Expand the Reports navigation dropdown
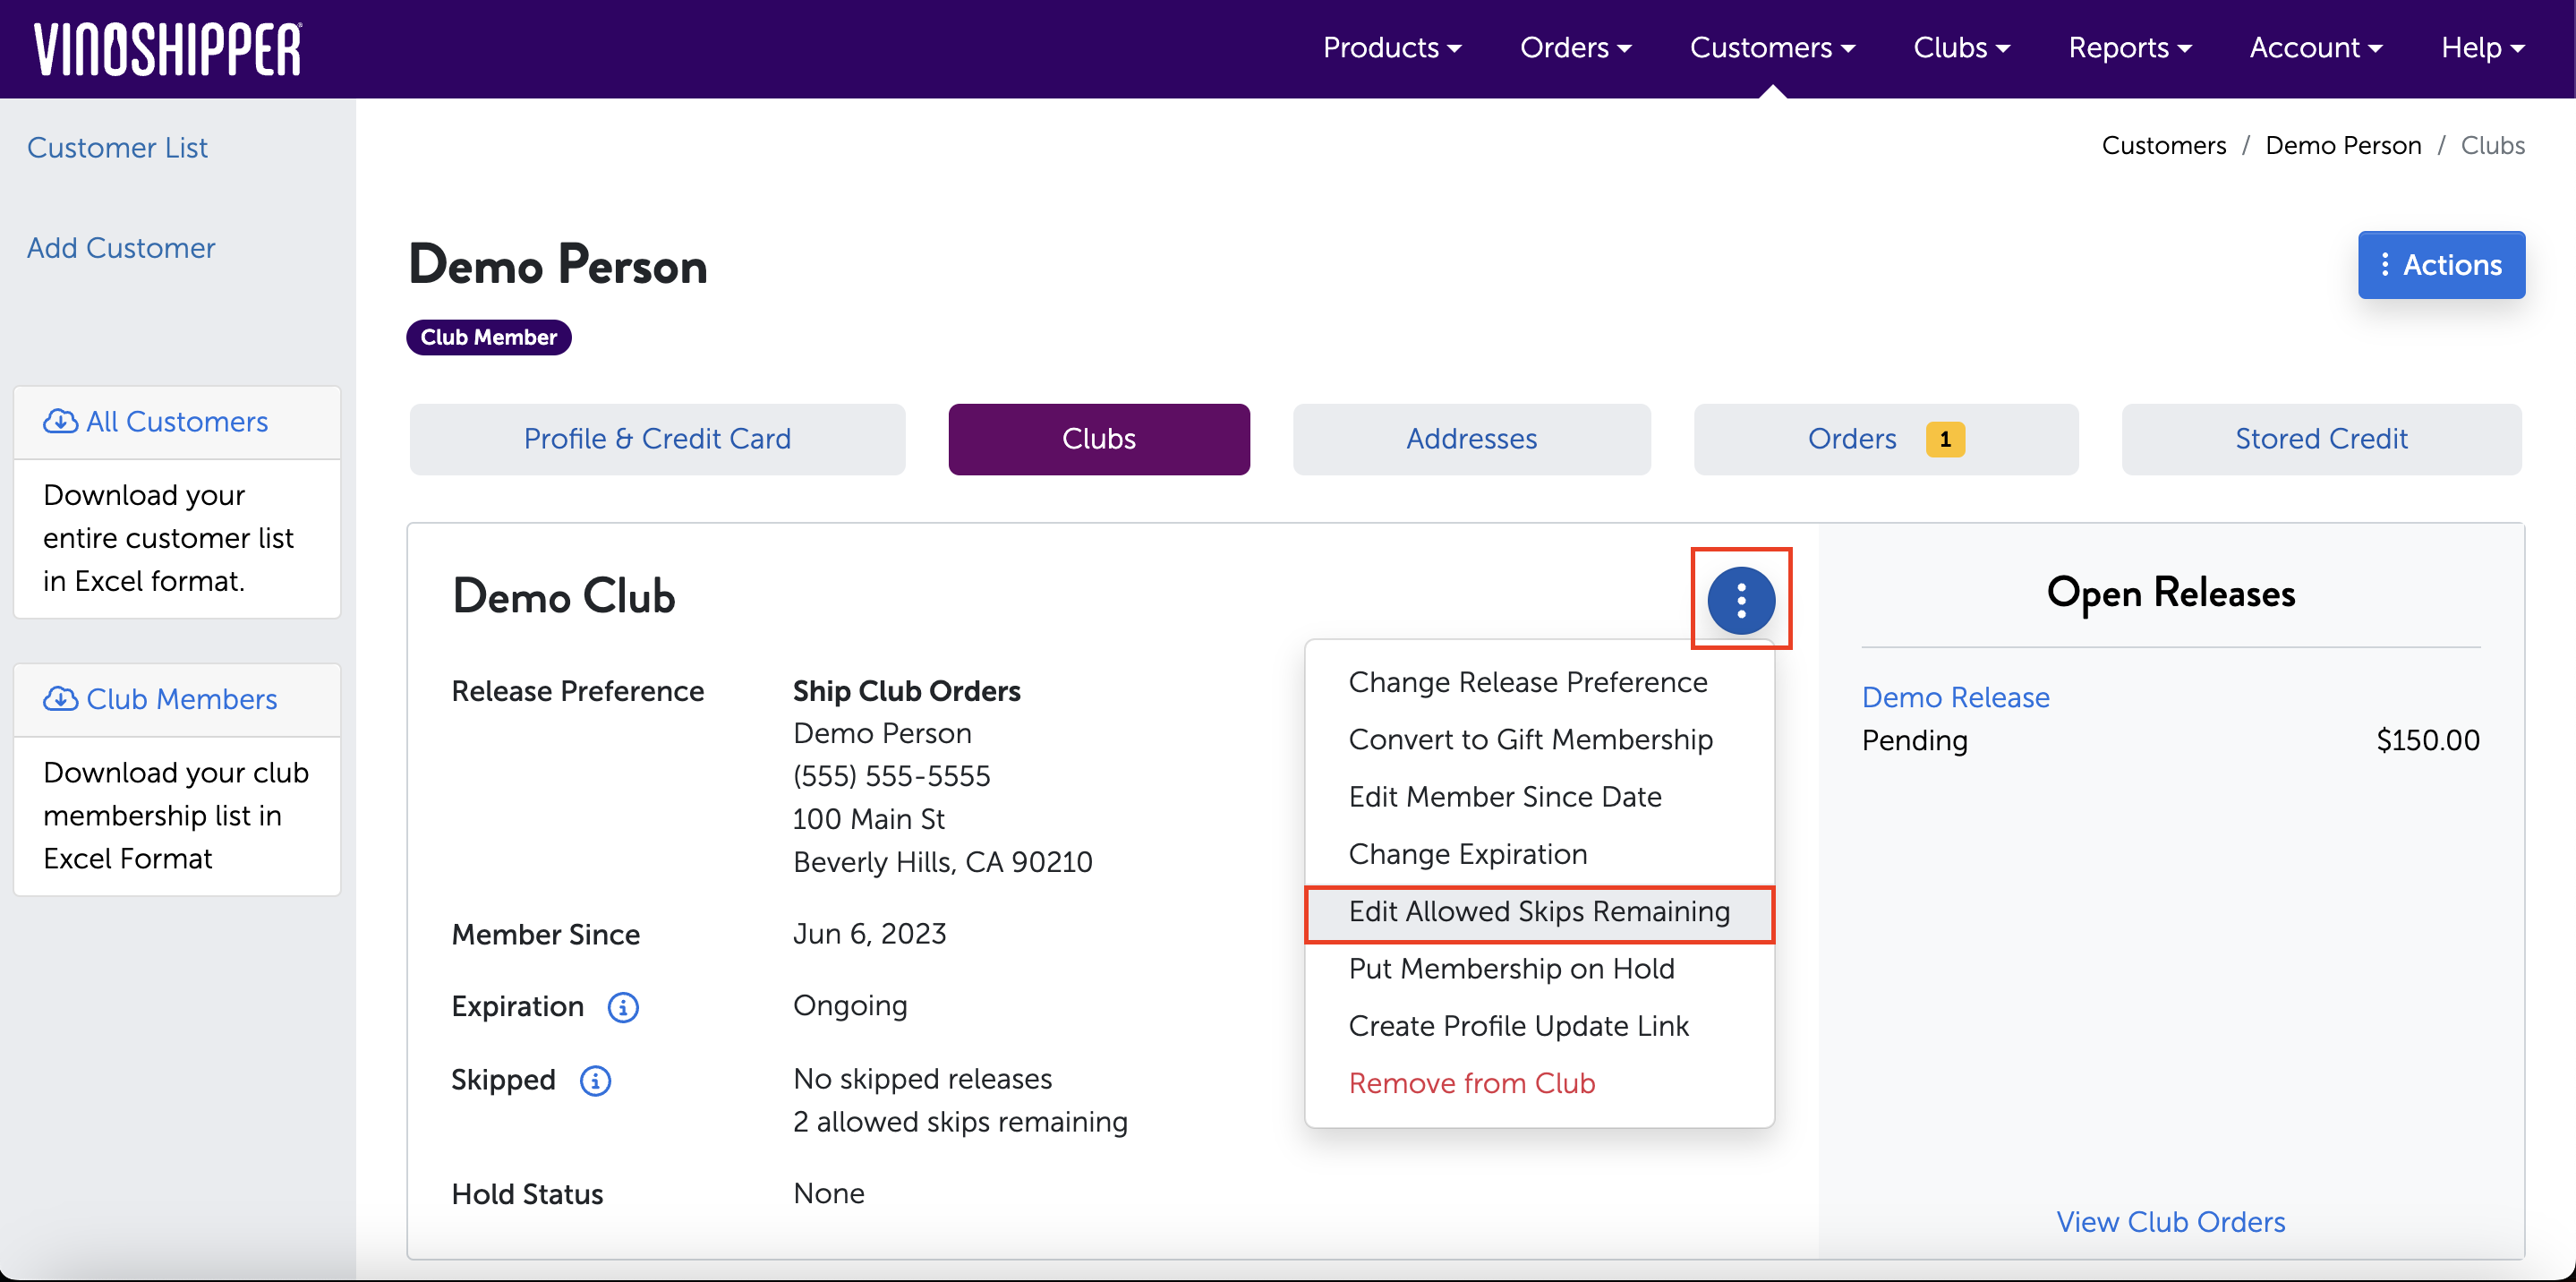The height and width of the screenshot is (1282, 2576). coord(2129,48)
